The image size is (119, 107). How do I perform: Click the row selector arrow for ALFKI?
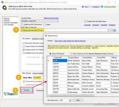pyautogui.click(x=48, y=61)
